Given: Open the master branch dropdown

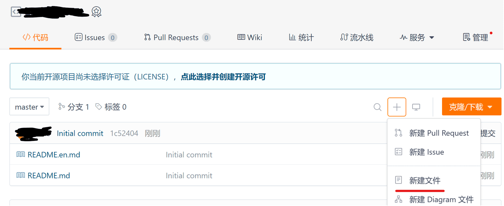Looking at the screenshot, I should [30, 107].
